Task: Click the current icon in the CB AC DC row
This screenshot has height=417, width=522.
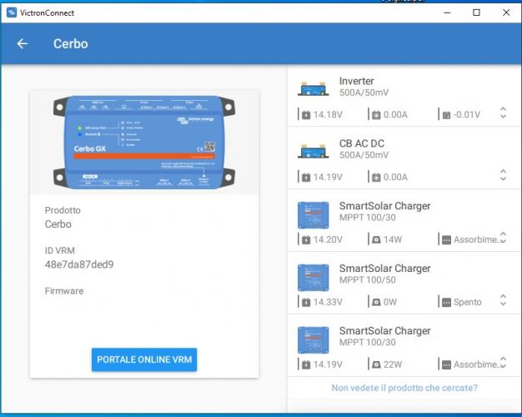Action: coord(376,177)
